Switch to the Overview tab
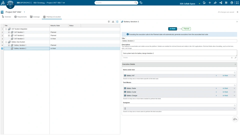The width and height of the screenshot is (240, 135). tap(6, 17)
